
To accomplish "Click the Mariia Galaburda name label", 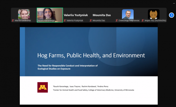I will 23,20.
